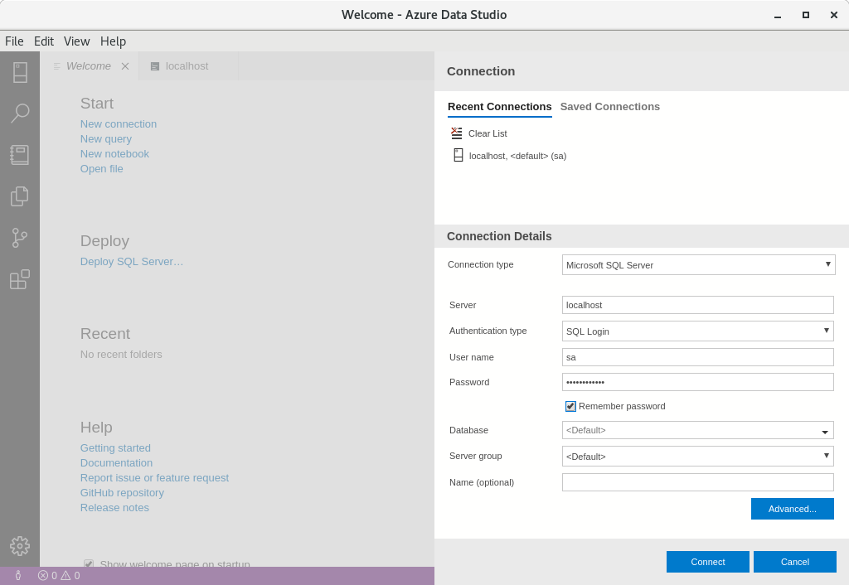Click into the Server input field

point(698,305)
